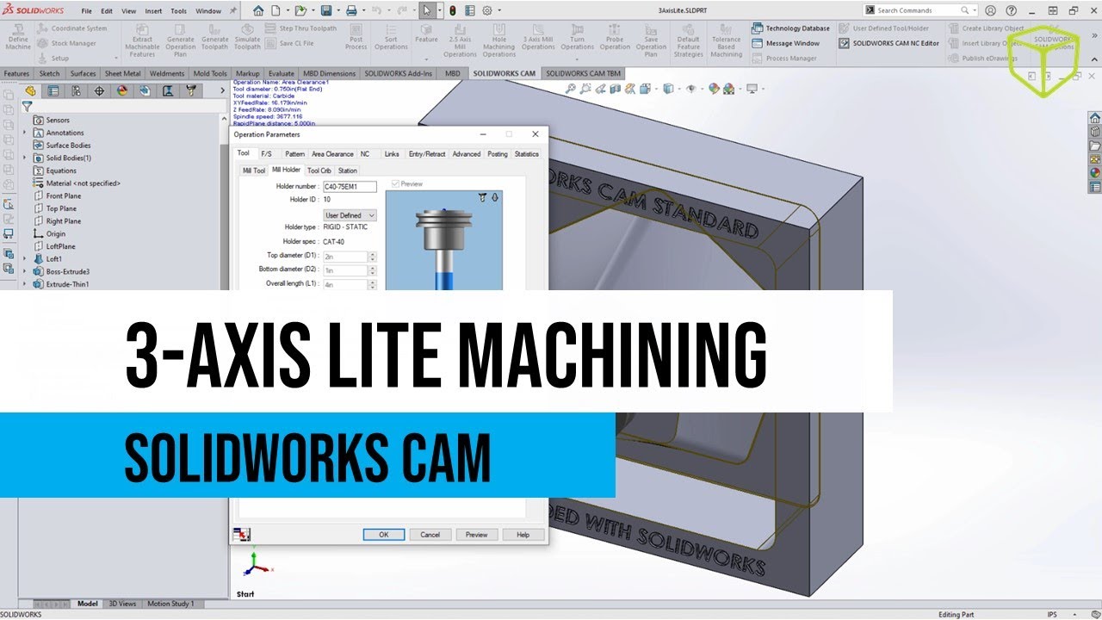This screenshot has height=620, width=1102.
Task: Open the SOLIDWORKS CAM TBM tab
Action: click(x=583, y=74)
